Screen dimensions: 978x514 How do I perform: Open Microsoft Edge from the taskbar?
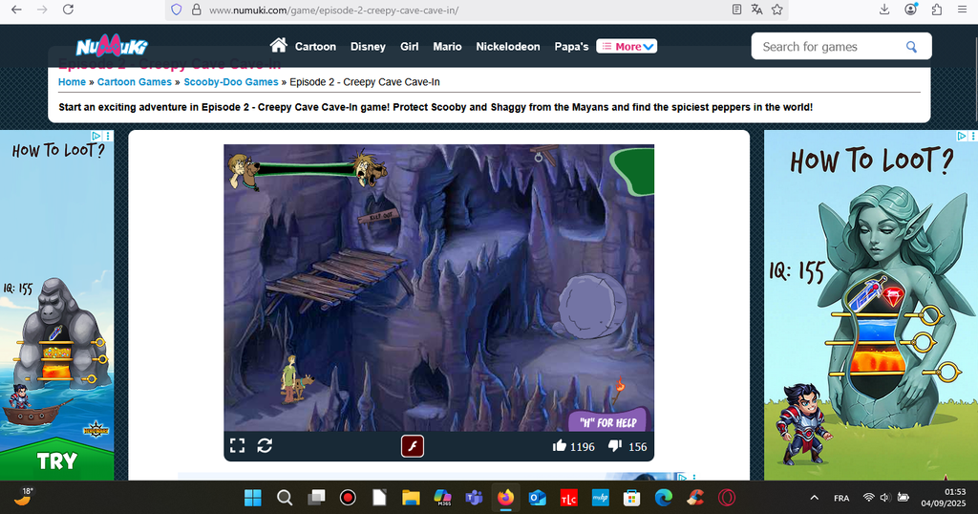pyautogui.click(x=663, y=498)
